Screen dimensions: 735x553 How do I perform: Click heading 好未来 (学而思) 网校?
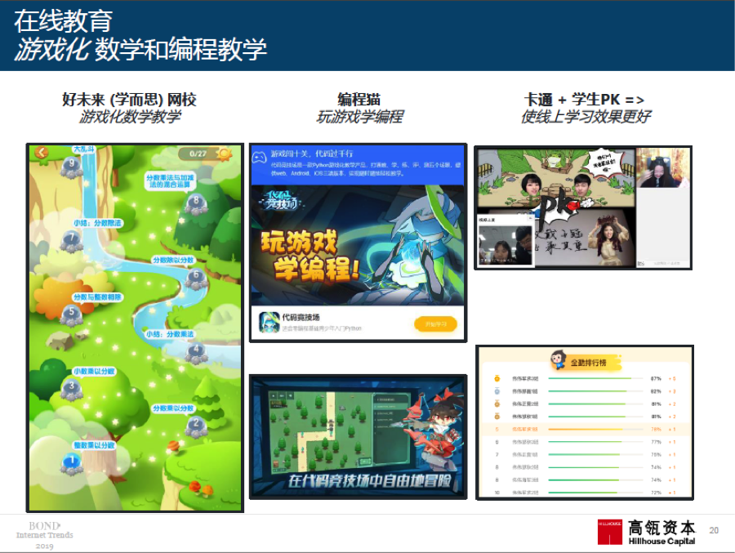pyautogui.click(x=129, y=100)
